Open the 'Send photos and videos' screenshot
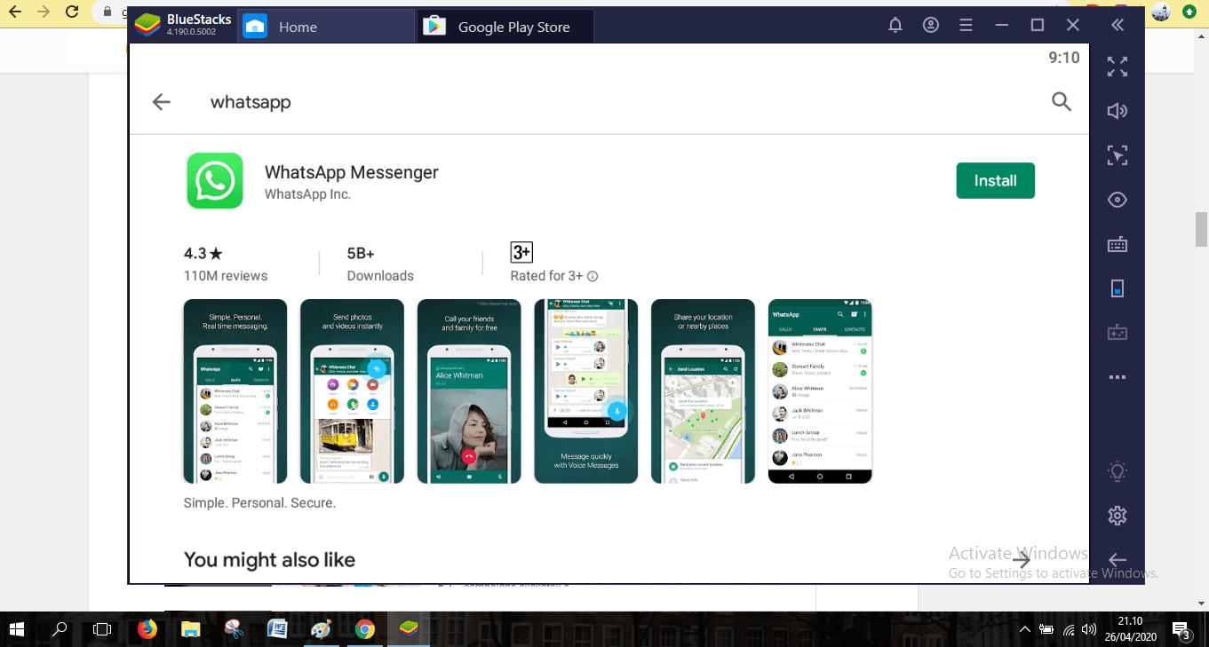 coord(352,391)
